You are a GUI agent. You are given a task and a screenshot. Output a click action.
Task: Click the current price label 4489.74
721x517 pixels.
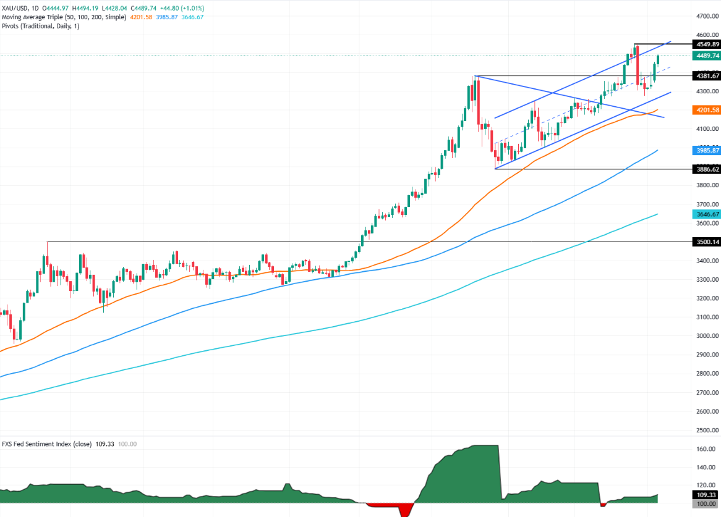pyautogui.click(x=707, y=55)
